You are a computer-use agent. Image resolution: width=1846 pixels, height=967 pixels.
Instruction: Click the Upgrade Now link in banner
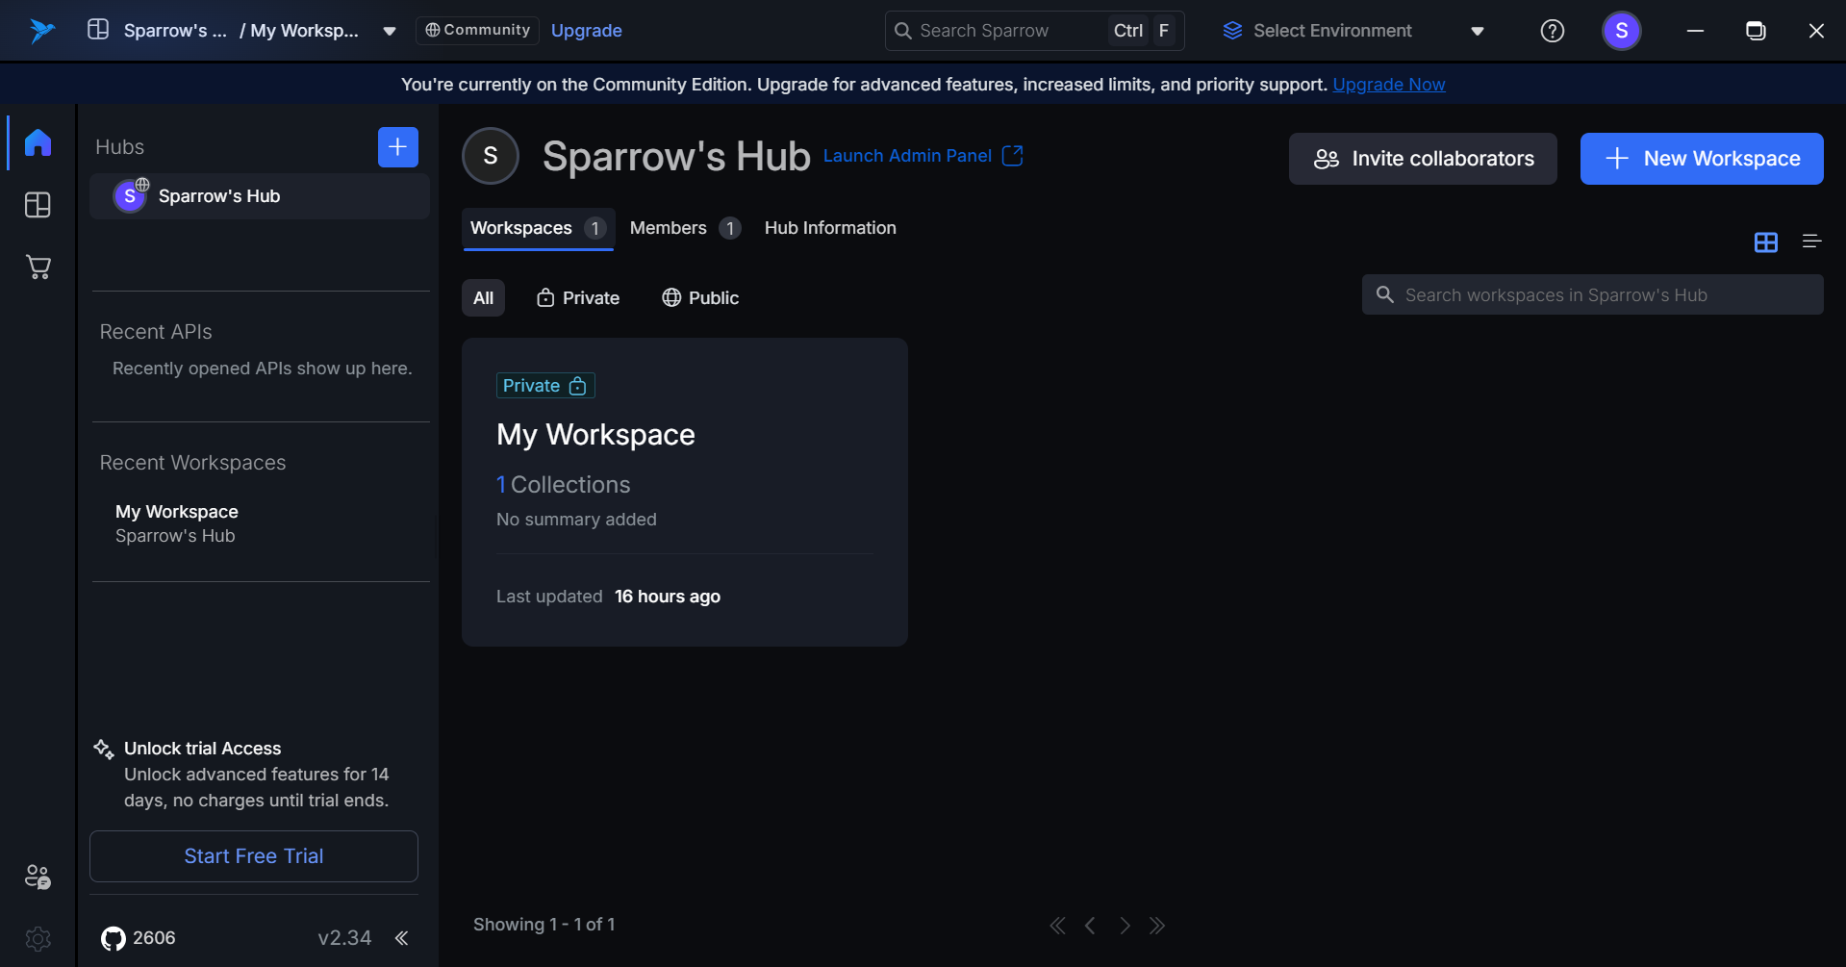(1388, 84)
